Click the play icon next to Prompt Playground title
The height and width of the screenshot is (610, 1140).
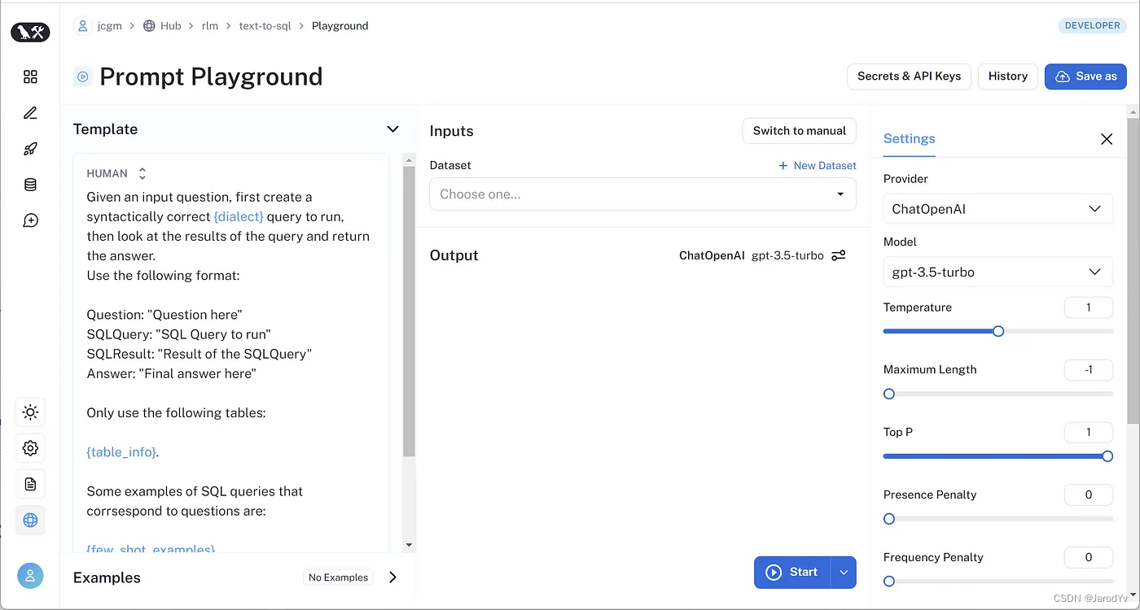(x=82, y=76)
